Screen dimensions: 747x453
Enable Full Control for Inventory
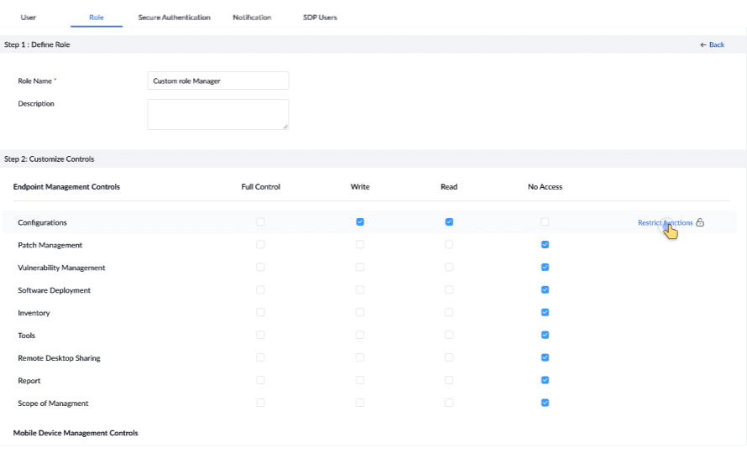pyautogui.click(x=260, y=312)
